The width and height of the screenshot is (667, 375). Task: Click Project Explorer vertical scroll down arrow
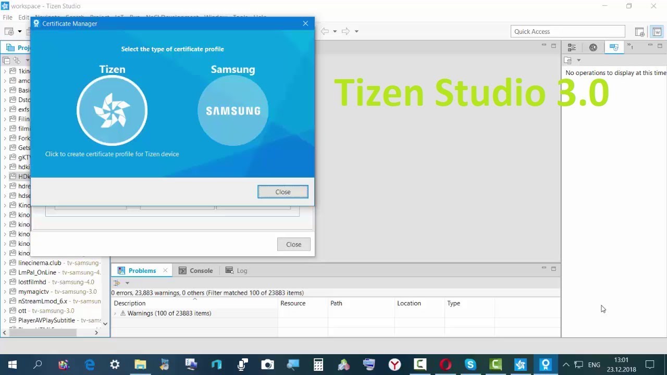(105, 323)
